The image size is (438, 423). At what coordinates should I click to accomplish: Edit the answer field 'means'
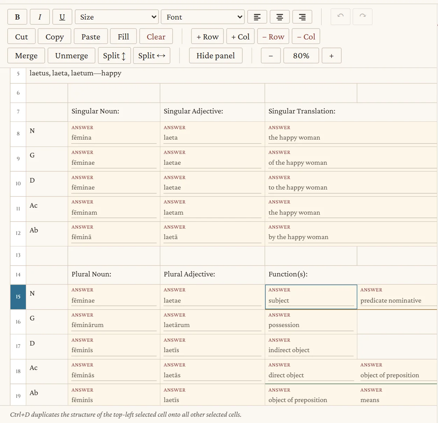click(399, 400)
